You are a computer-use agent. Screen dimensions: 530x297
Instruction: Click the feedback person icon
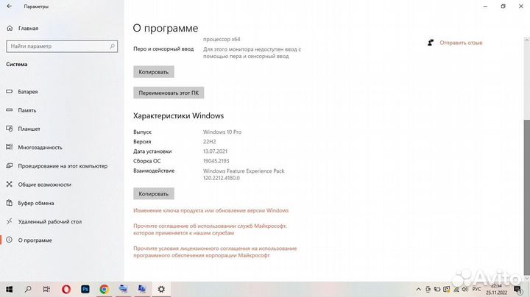[431, 43]
